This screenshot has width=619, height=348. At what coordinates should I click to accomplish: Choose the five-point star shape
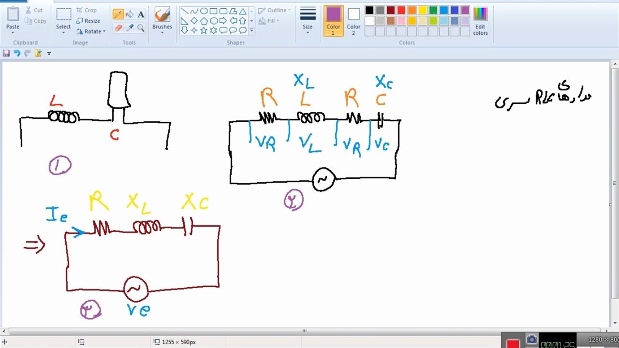(204, 30)
